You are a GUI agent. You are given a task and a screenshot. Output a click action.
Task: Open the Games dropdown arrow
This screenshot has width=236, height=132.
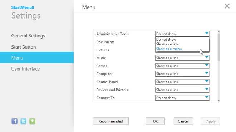click(207, 65)
